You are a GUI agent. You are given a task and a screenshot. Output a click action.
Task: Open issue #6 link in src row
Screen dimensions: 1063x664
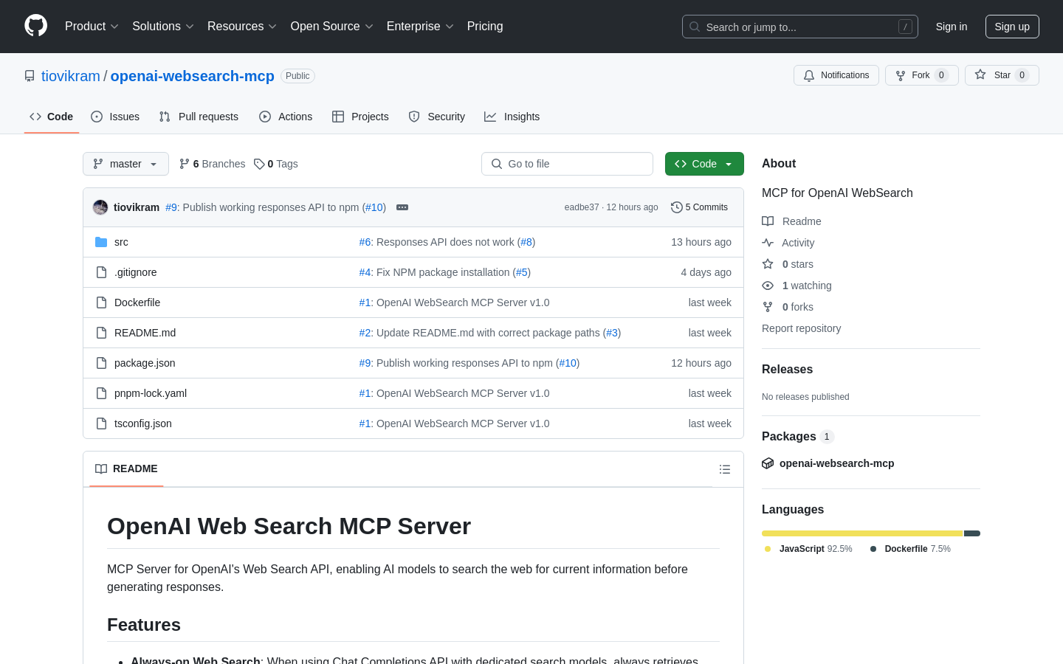pos(365,242)
